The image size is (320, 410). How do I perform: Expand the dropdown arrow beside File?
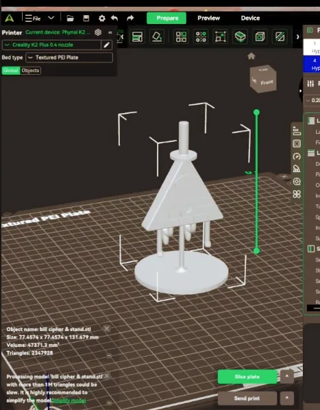51,18
